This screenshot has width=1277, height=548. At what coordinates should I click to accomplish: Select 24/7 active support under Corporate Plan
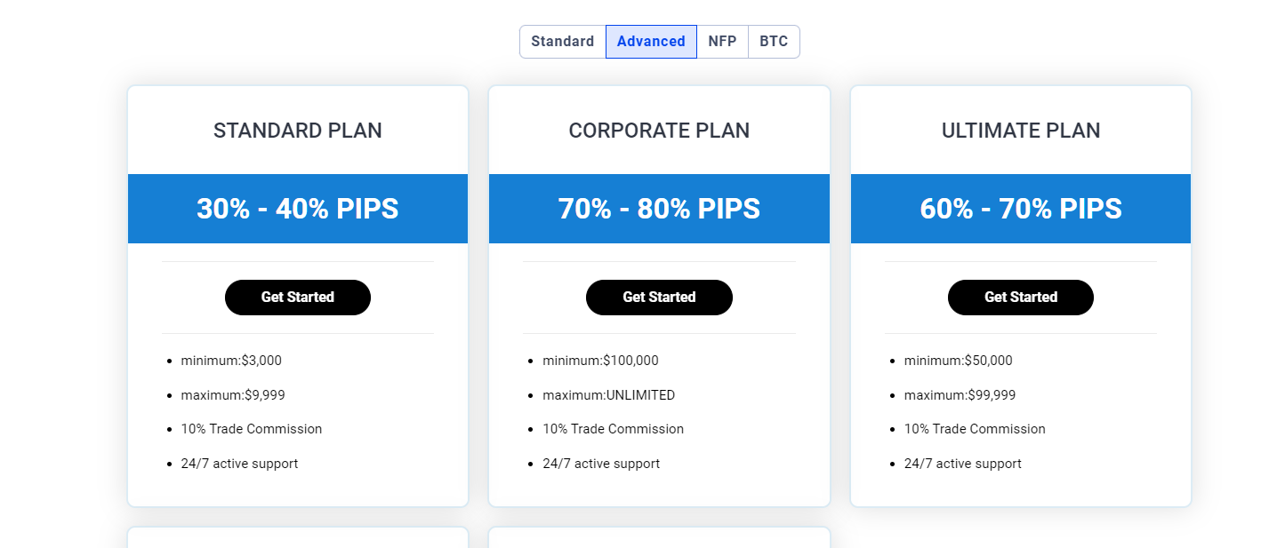600,463
